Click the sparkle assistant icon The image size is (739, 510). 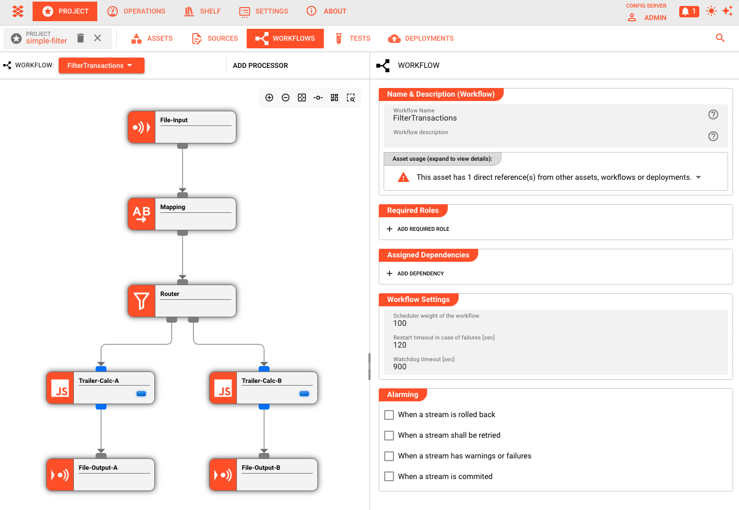coord(728,11)
